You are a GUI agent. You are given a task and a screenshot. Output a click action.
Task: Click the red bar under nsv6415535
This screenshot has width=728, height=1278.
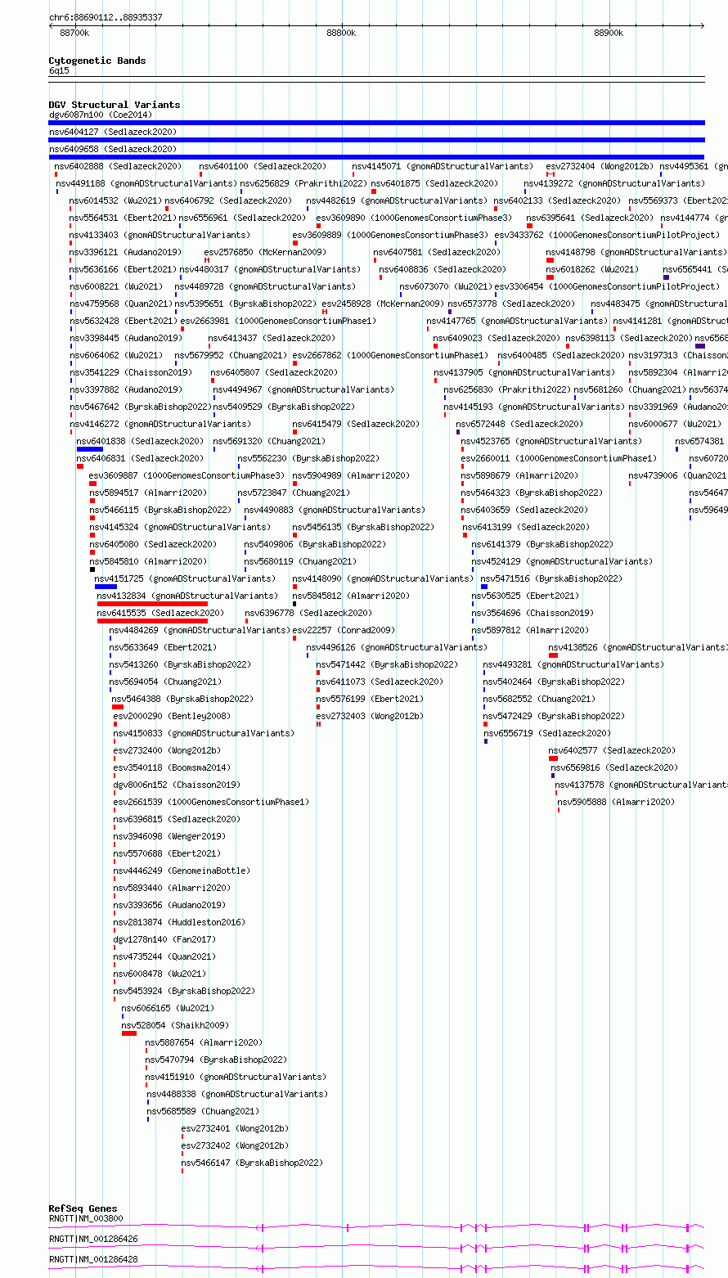[152, 621]
